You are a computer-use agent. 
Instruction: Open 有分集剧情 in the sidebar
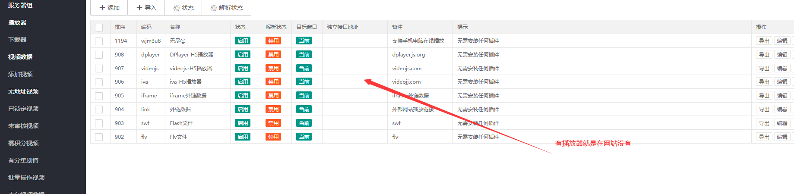point(23,160)
